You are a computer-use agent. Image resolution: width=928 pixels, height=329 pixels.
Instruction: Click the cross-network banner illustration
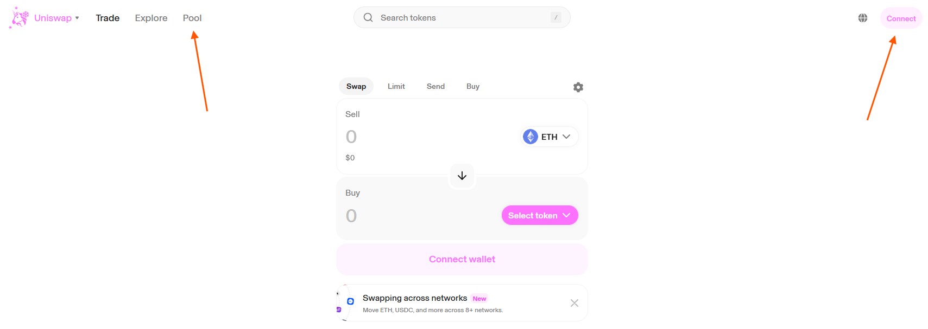pyautogui.click(x=345, y=302)
